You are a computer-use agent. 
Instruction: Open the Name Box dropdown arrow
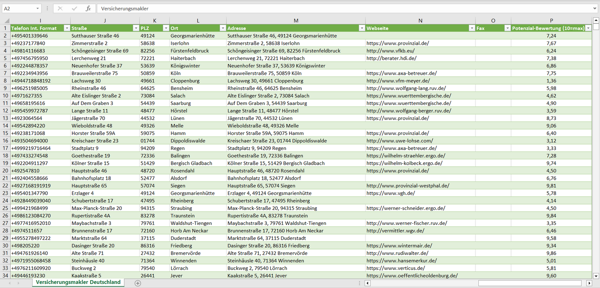[x=37, y=8]
